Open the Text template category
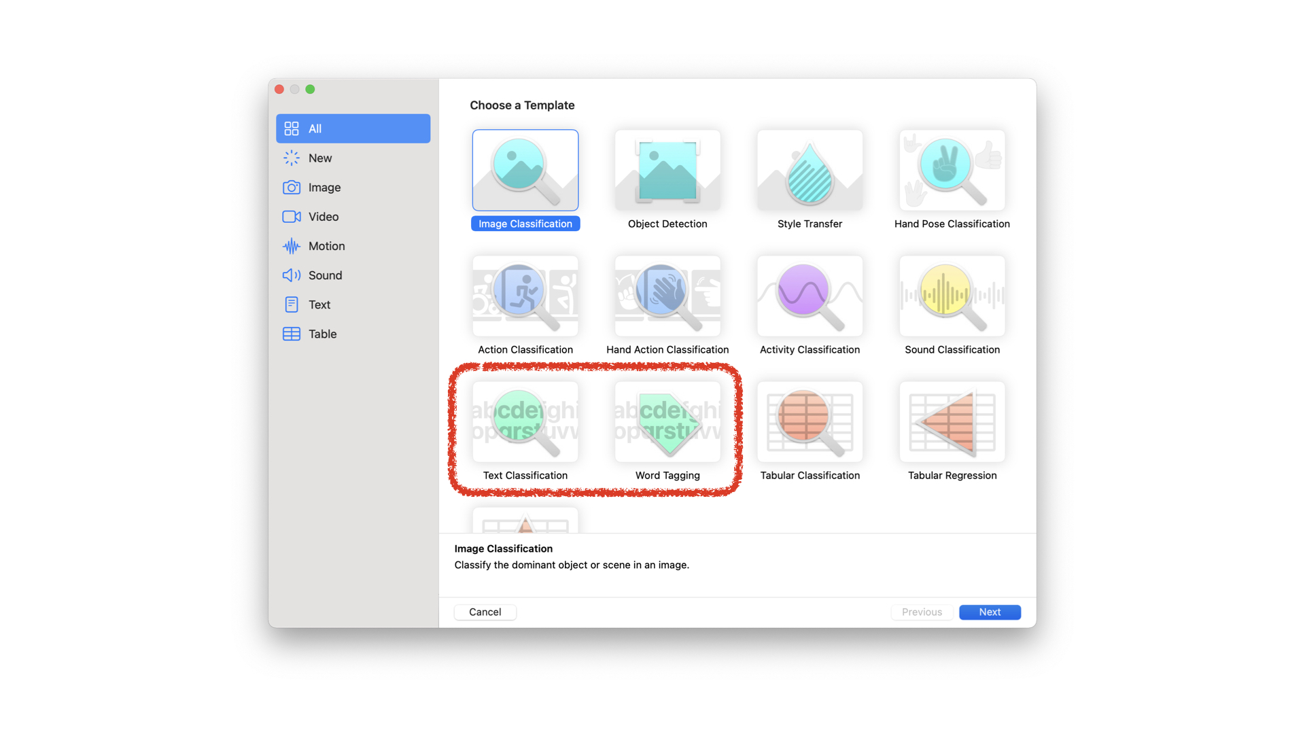1305x734 pixels. pyautogui.click(x=353, y=304)
